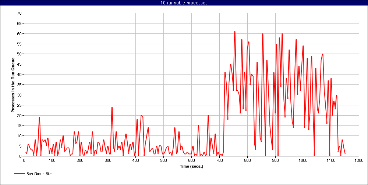Click the 25 value on the Y axis

click(x=20, y=105)
